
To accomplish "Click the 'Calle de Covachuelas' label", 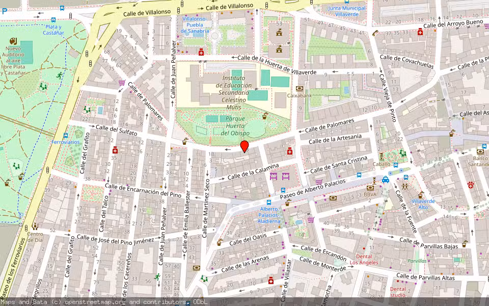I will point(406,62).
